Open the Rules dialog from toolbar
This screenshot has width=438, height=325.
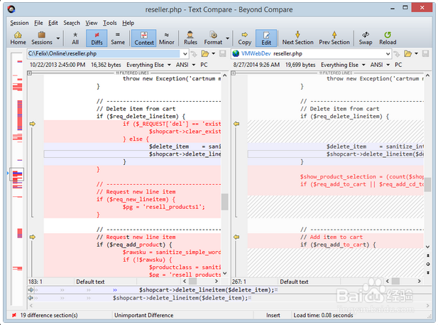click(190, 38)
